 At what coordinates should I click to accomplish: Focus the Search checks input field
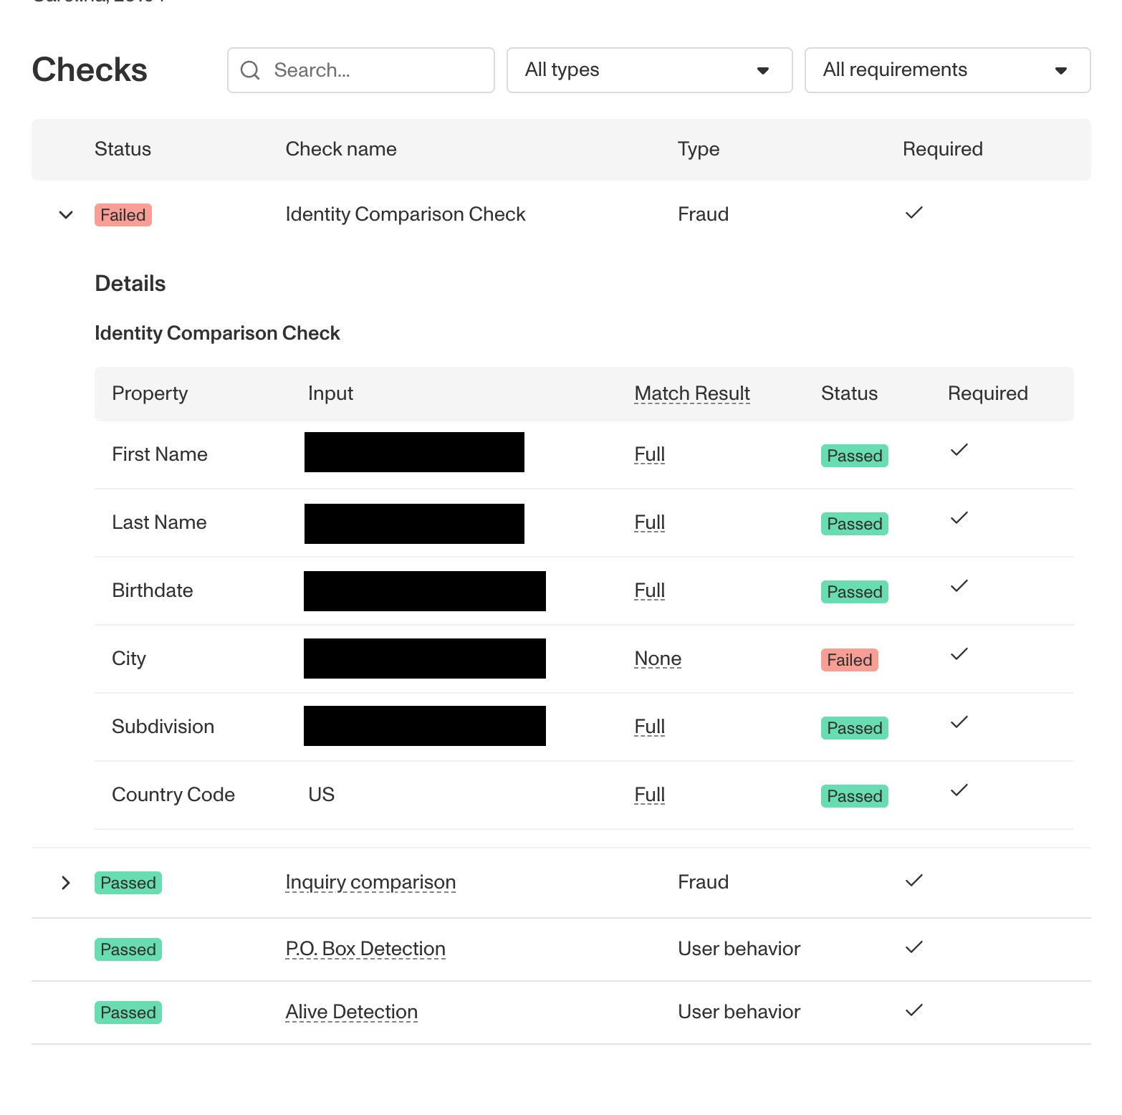pos(361,70)
